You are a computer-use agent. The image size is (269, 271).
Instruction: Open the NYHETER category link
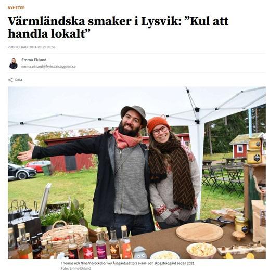pos(16,8)
